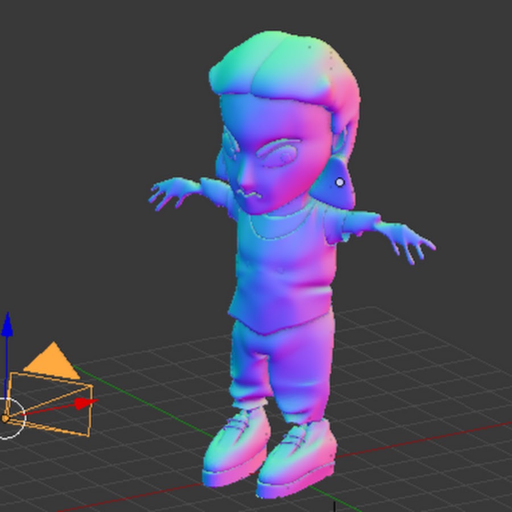512x512 pixels.
Task: Click the white dot on the character's ear
Action: (340, 182)
